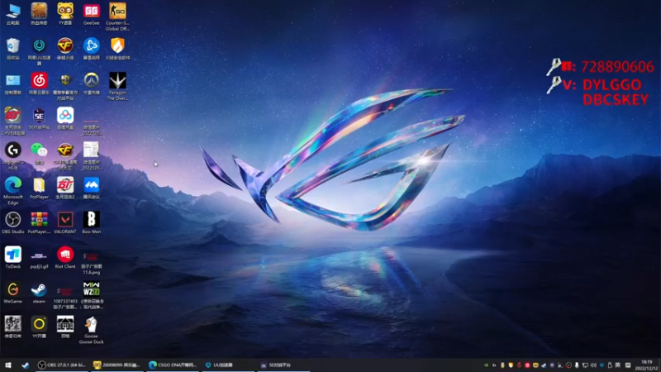Open the Recycle Bin
The height and width of the screenshot is (372, 661).
click(x=13, y=49)
